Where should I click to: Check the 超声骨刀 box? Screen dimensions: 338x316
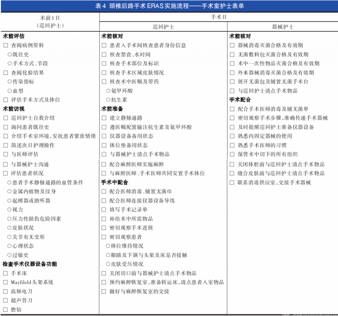[x=5, y=300]
